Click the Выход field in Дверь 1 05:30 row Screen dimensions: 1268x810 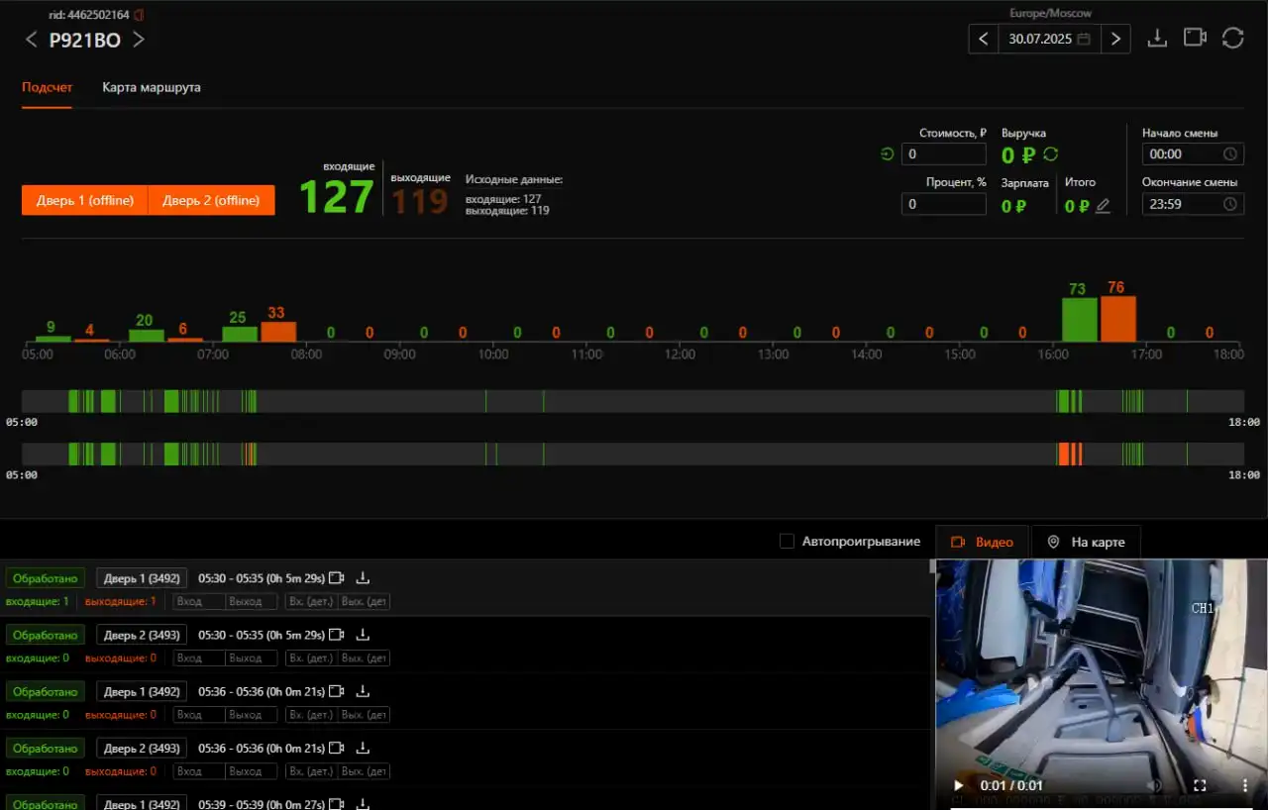tap(252, 601)
